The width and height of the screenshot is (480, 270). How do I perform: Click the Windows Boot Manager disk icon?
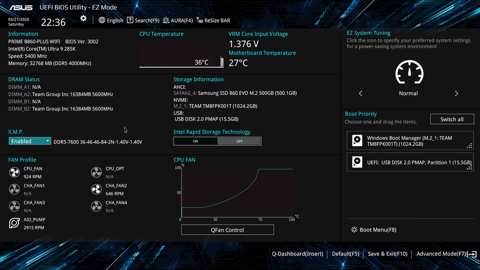(x=357, y=141)
